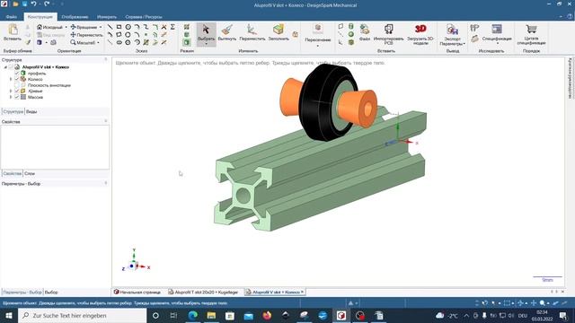Switch to 3D mode icon
The height and width of the screenshot is (323, 575).
[187, 43]
